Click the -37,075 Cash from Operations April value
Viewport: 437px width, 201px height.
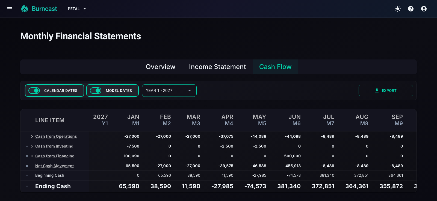pyautogui.click(x=226, y=136)
